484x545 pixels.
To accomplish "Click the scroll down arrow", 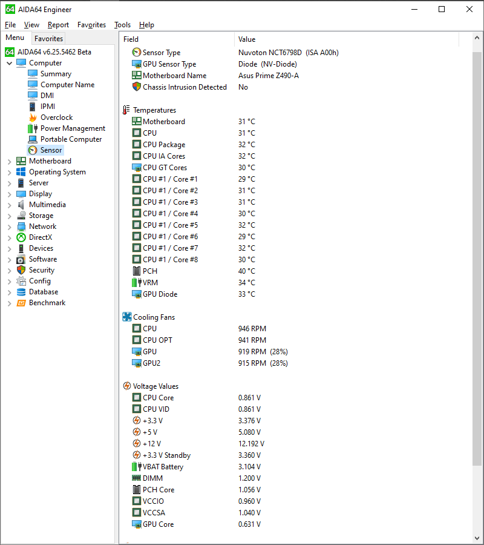I will coord(477,538).
